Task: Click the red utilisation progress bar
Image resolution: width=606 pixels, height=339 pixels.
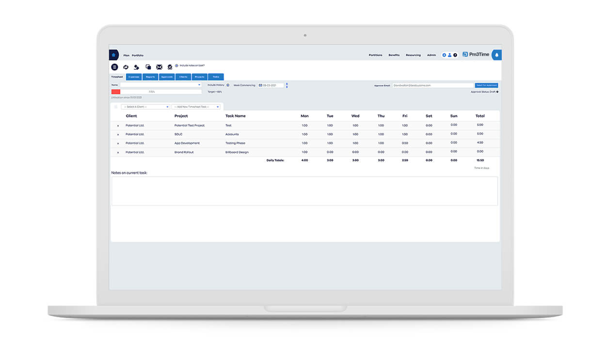Action: coord(116,92)
